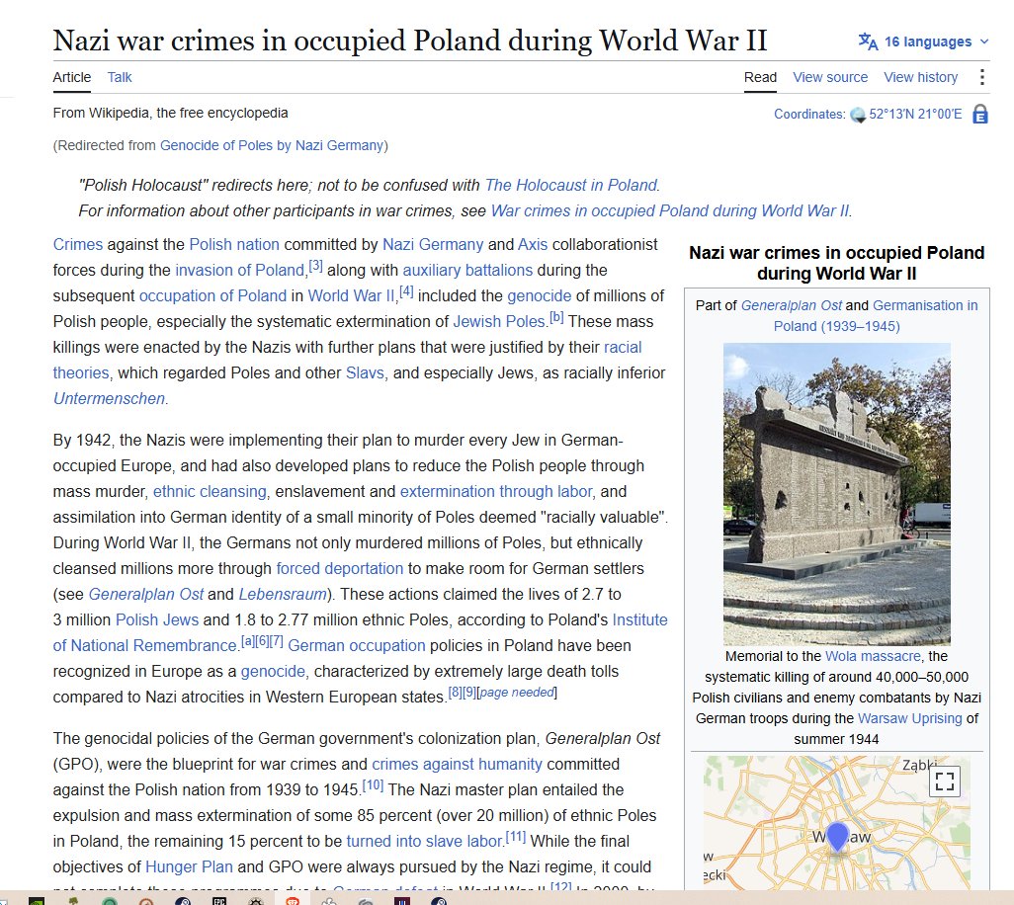Open the 'occupation of Poland' link
This screenshot has width=1014, height=905.
tap(212, 296)
